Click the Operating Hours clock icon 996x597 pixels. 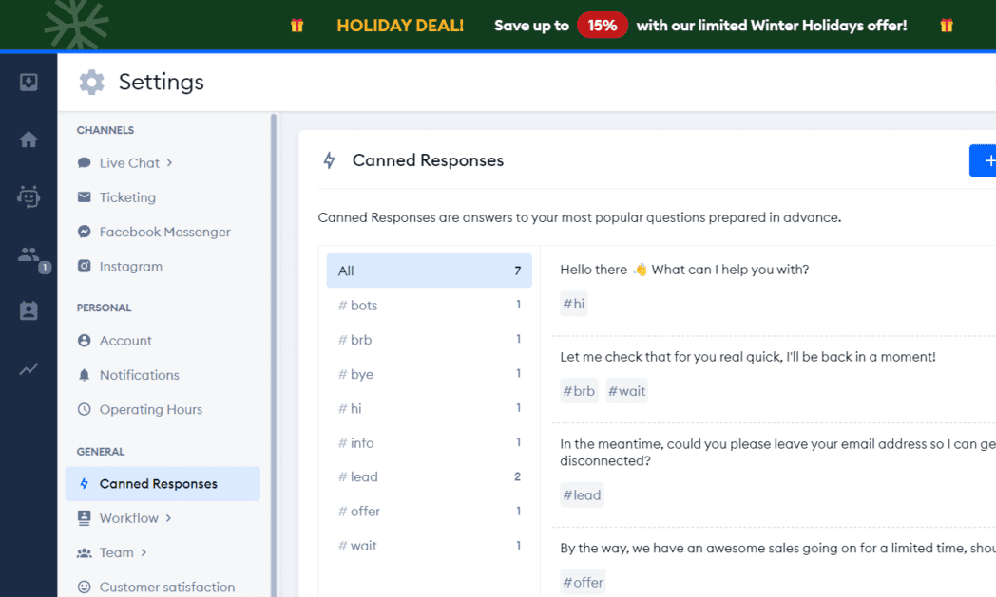coord(84,409)
